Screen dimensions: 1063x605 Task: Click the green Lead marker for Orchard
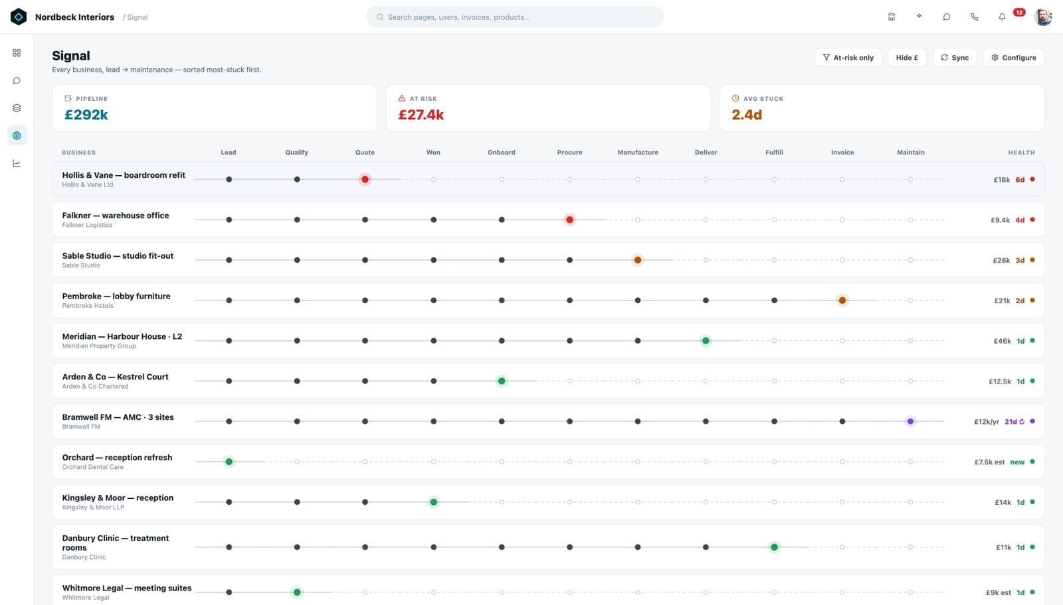[x=229, y=462]
